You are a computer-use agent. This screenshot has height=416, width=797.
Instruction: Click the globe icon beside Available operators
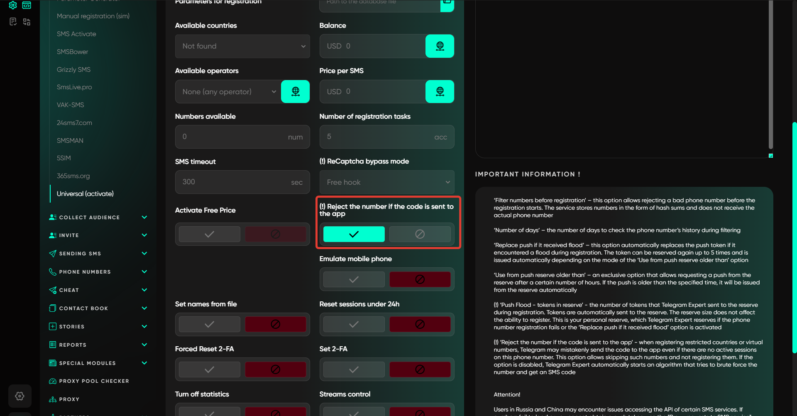tap(295, 92)
